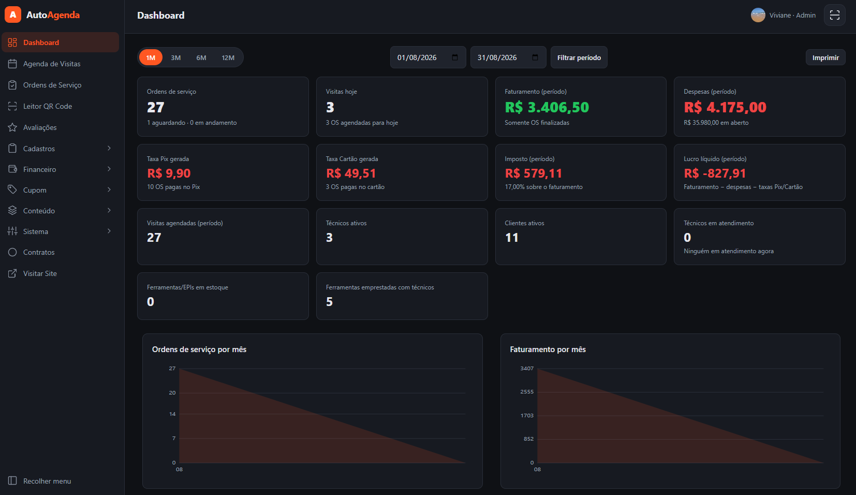The height and width of the screenshot is (495, 856).
Task: Open the Visitar Site link
Action: 61,273
